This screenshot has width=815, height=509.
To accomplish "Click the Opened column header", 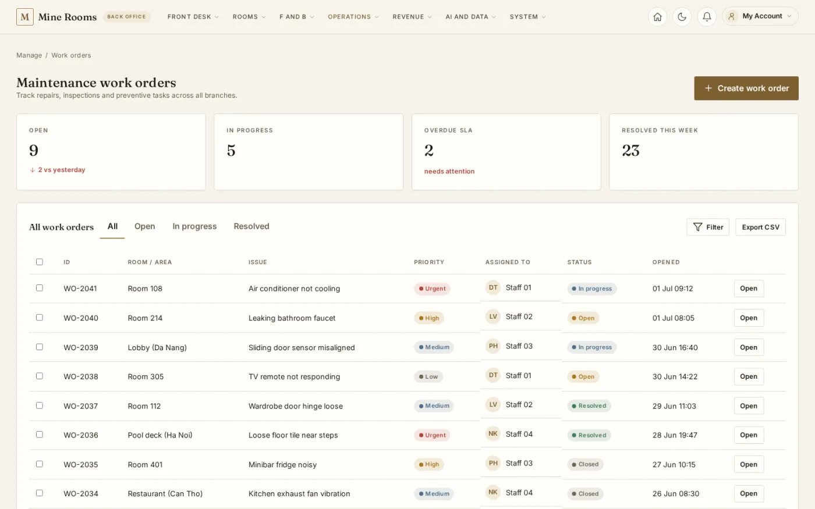I will [666, 262].
